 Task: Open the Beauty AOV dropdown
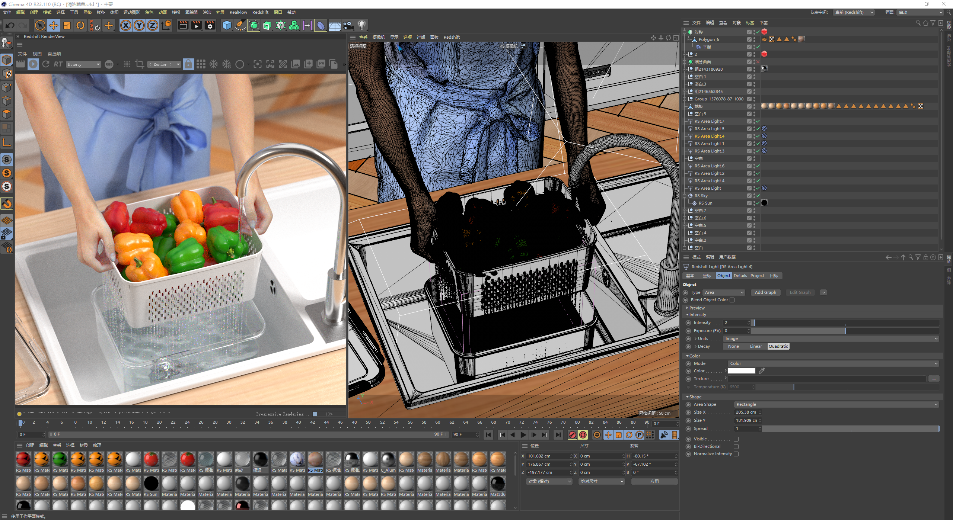pyautogui.click(x=83, y=64)
